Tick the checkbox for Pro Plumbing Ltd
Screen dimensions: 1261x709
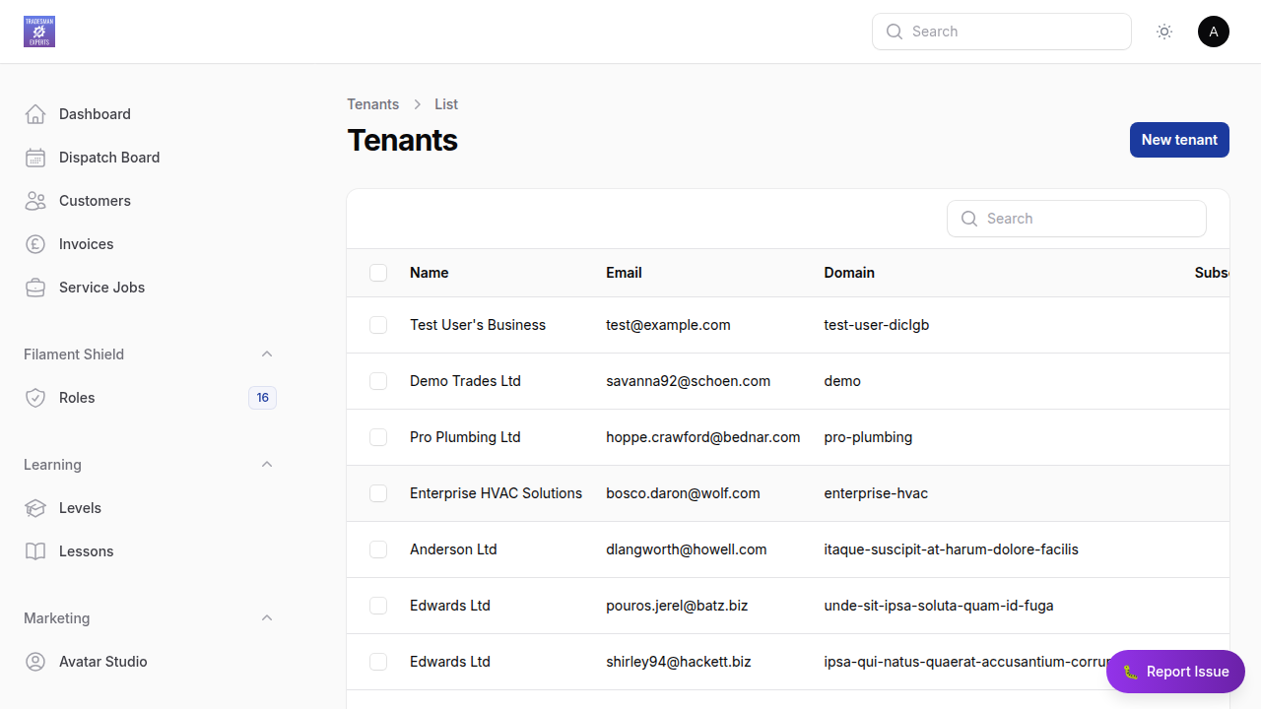(378, 437)
